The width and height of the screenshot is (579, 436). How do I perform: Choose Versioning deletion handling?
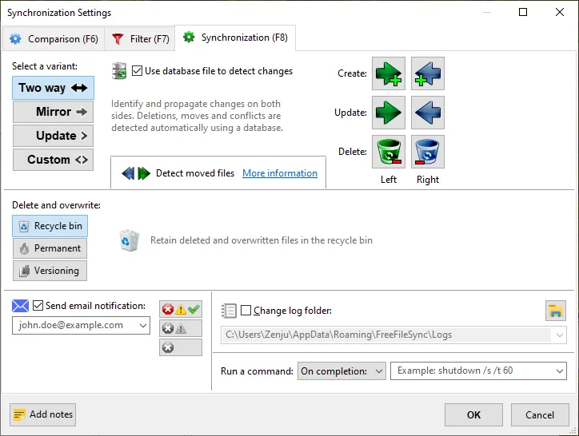(50, 271)
